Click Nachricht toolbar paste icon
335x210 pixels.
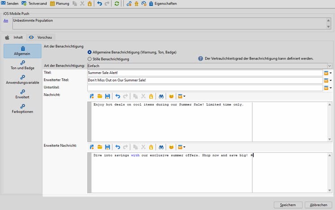[x=151, y=96]
